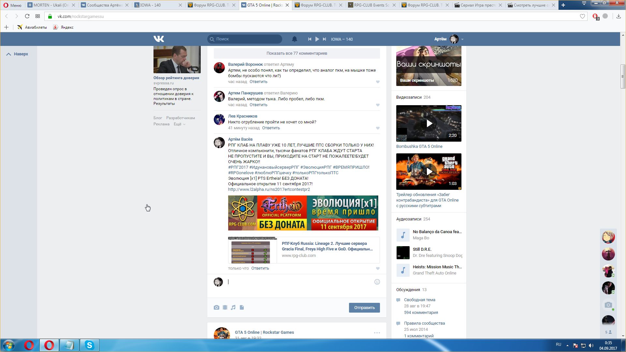
Task: Attach audio with music note icon
Action: click(x=233, y=308)
